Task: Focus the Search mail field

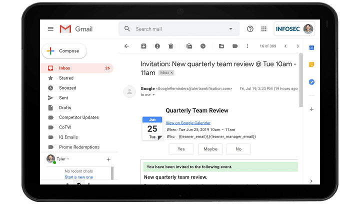Action: pyautogui.click(x=179, y=29)
